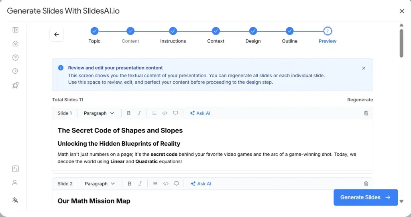Open the user account icon
Viewport: 411px width, 217px height.
tap(15, 183)
